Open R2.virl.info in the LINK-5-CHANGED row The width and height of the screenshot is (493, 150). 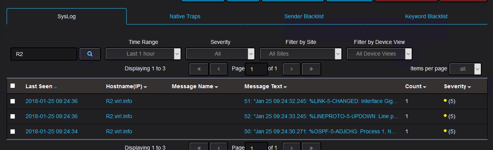pos(119,101)
